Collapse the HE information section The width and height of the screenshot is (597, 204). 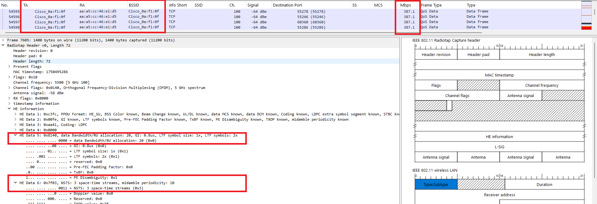tap(9, 109)
